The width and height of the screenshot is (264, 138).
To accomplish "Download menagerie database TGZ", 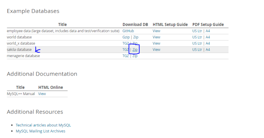I will click(x=126, y=56).
